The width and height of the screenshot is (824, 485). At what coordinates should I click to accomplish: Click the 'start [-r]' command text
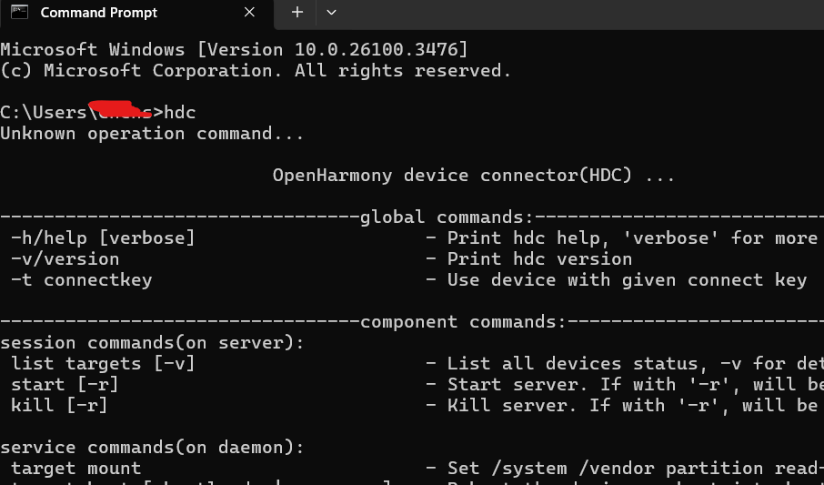pos(65,385)
